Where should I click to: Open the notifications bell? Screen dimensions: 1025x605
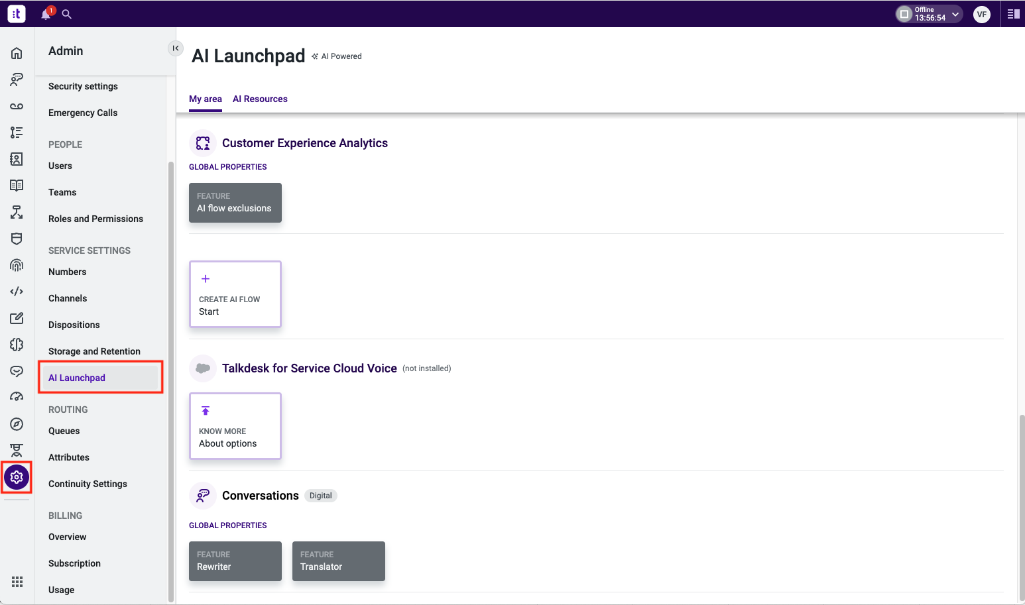tap(46, 13)
